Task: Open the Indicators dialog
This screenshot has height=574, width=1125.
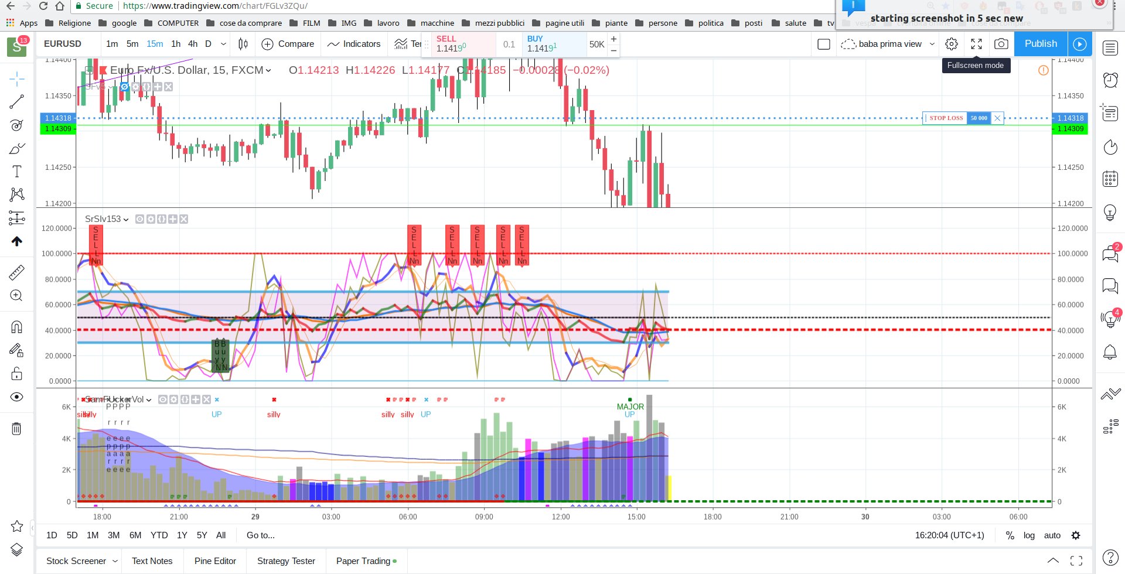Action: pos(354,44)
